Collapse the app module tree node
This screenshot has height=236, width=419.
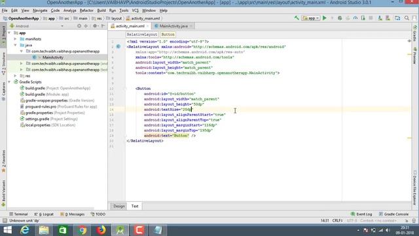9,33
